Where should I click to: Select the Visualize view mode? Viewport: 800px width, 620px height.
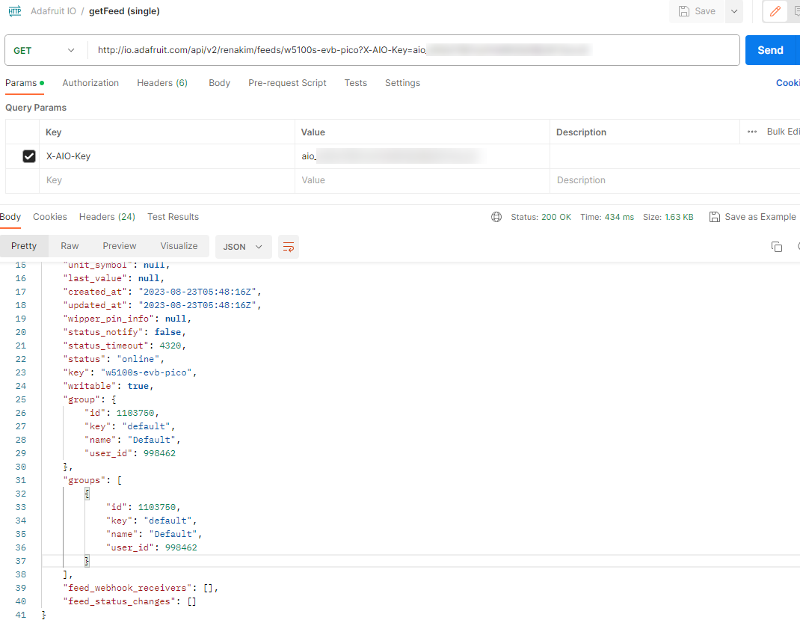[x=179, y=246]
